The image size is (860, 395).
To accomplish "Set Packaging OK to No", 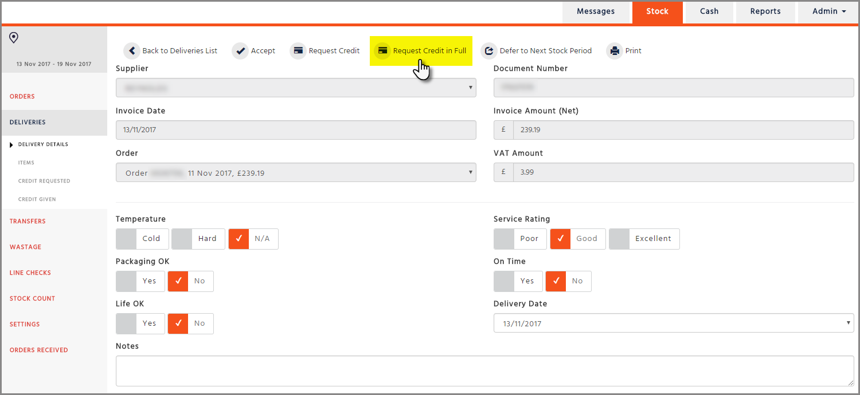I will (x=191, y=281).
